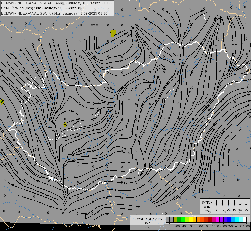
Task: Click the 5 value in wind legend
Action: pyautogui.click(x=216, y=210)
